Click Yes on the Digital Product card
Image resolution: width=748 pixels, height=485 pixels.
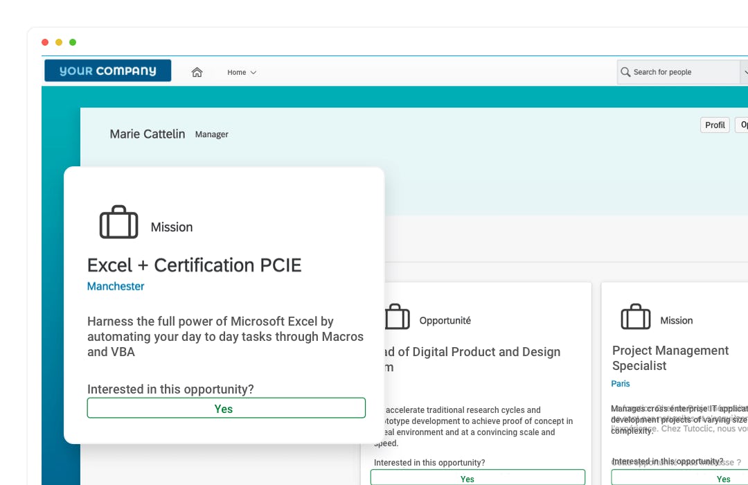pyautogui.click(x=478, y=478)
